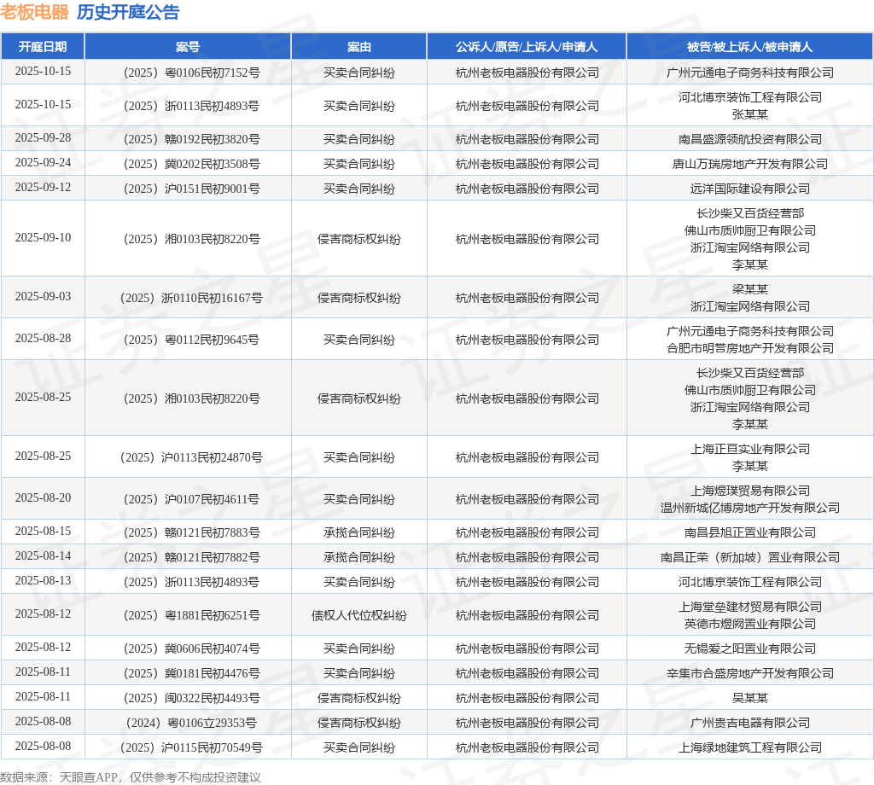Click defendant 远洋国际建设有限公司
The image size is (874, 785).
750,189
